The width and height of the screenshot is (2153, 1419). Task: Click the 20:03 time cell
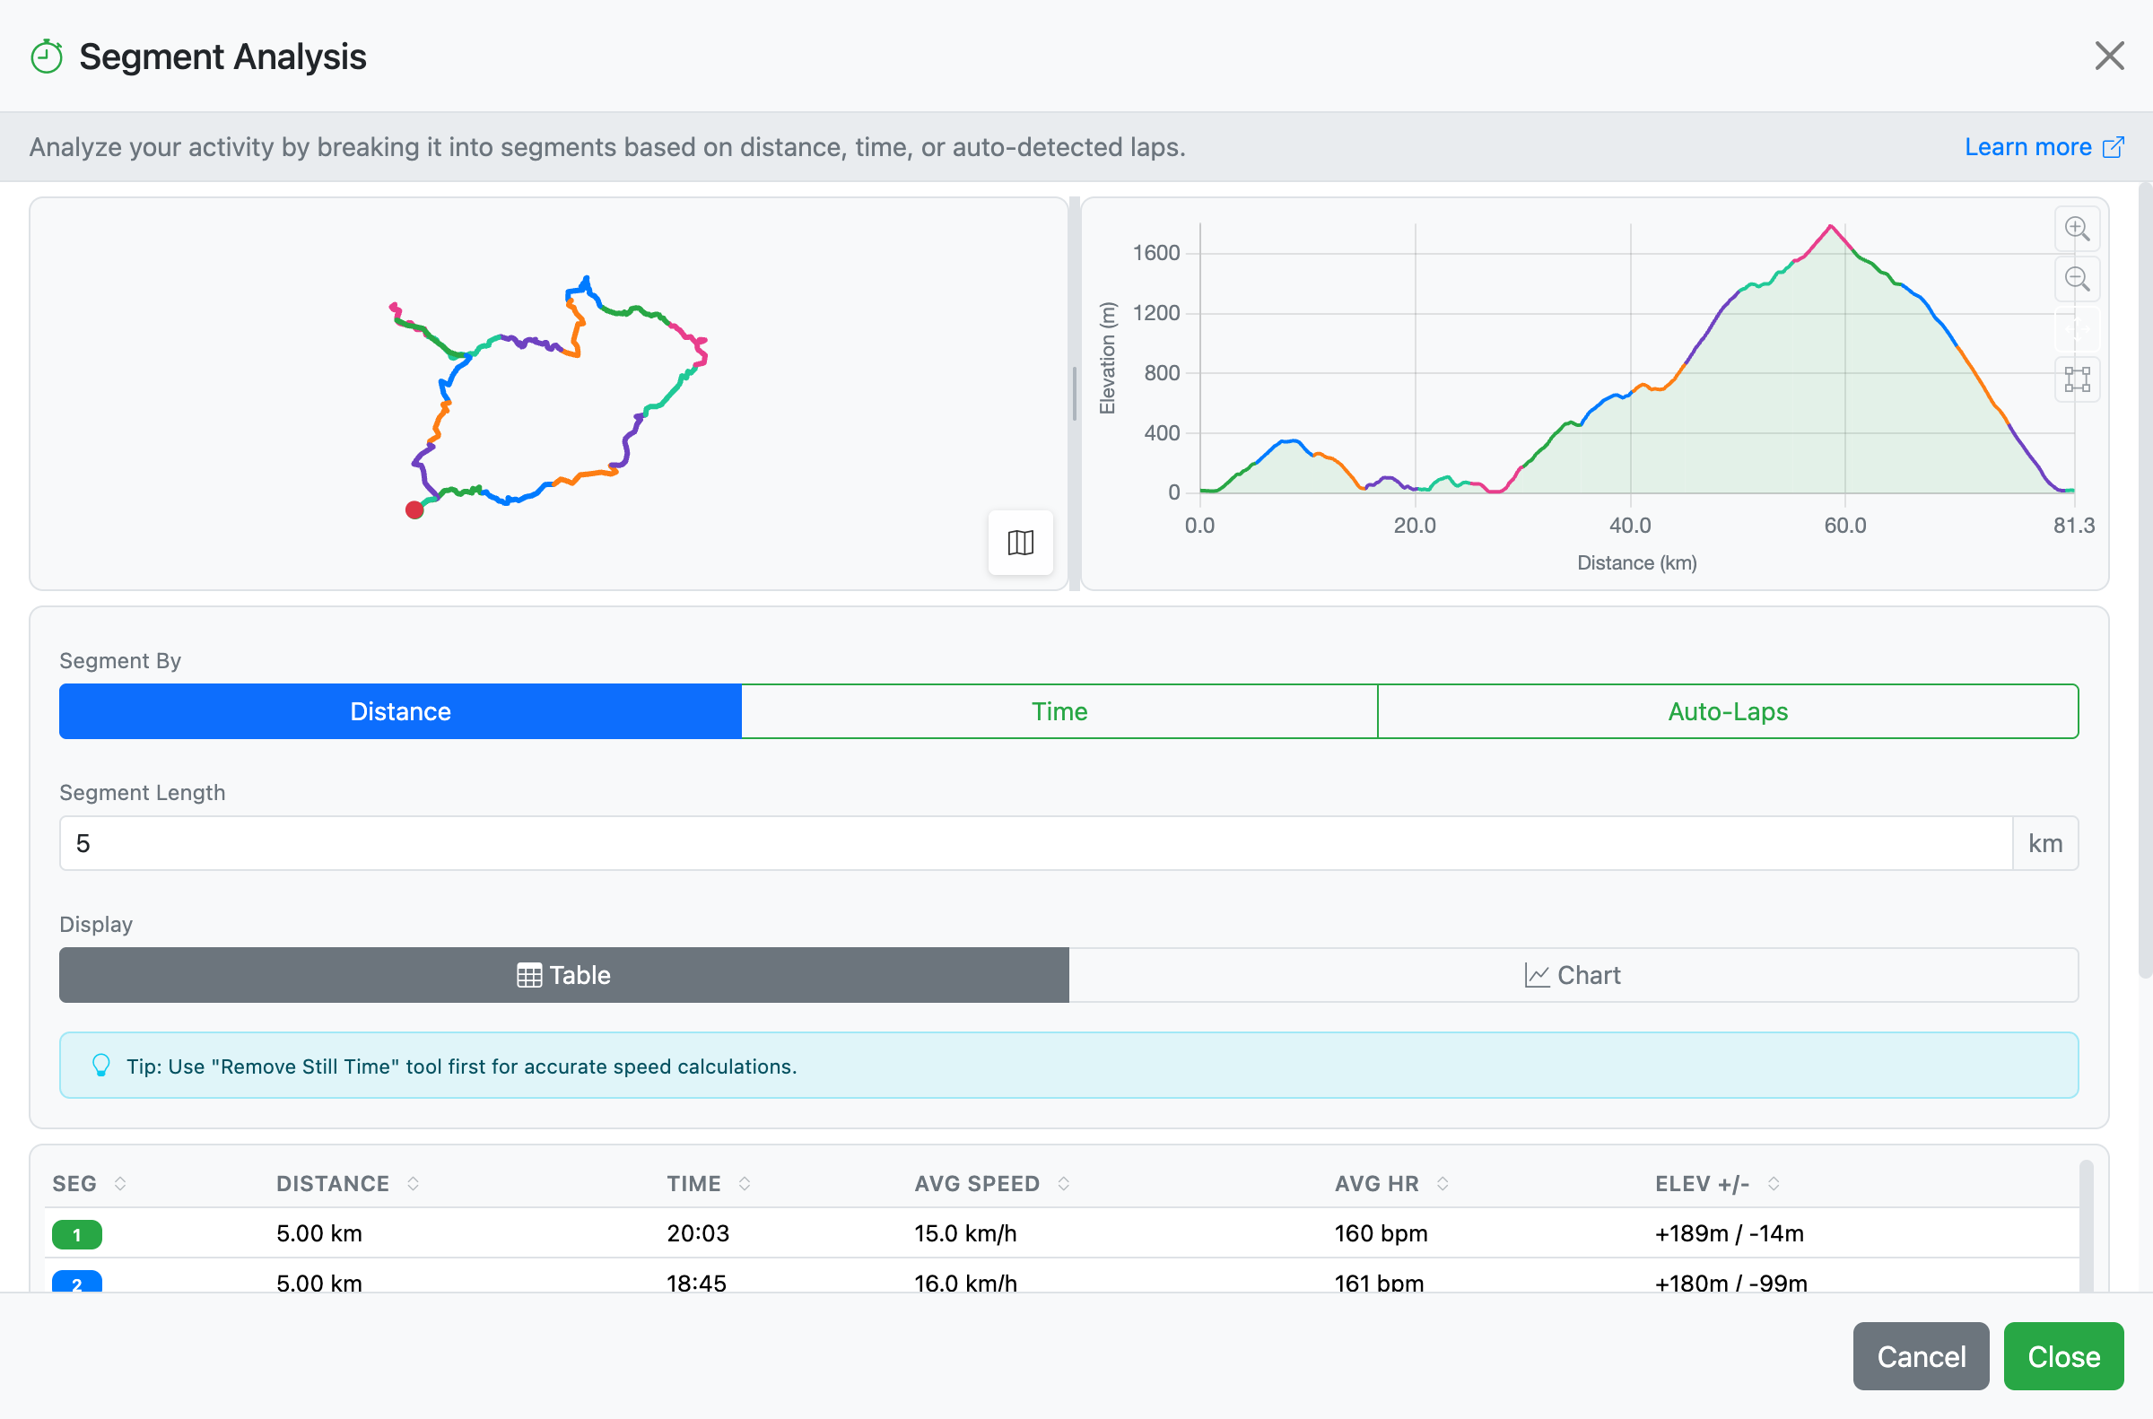pyautogui.click(x=698, y=1233)
